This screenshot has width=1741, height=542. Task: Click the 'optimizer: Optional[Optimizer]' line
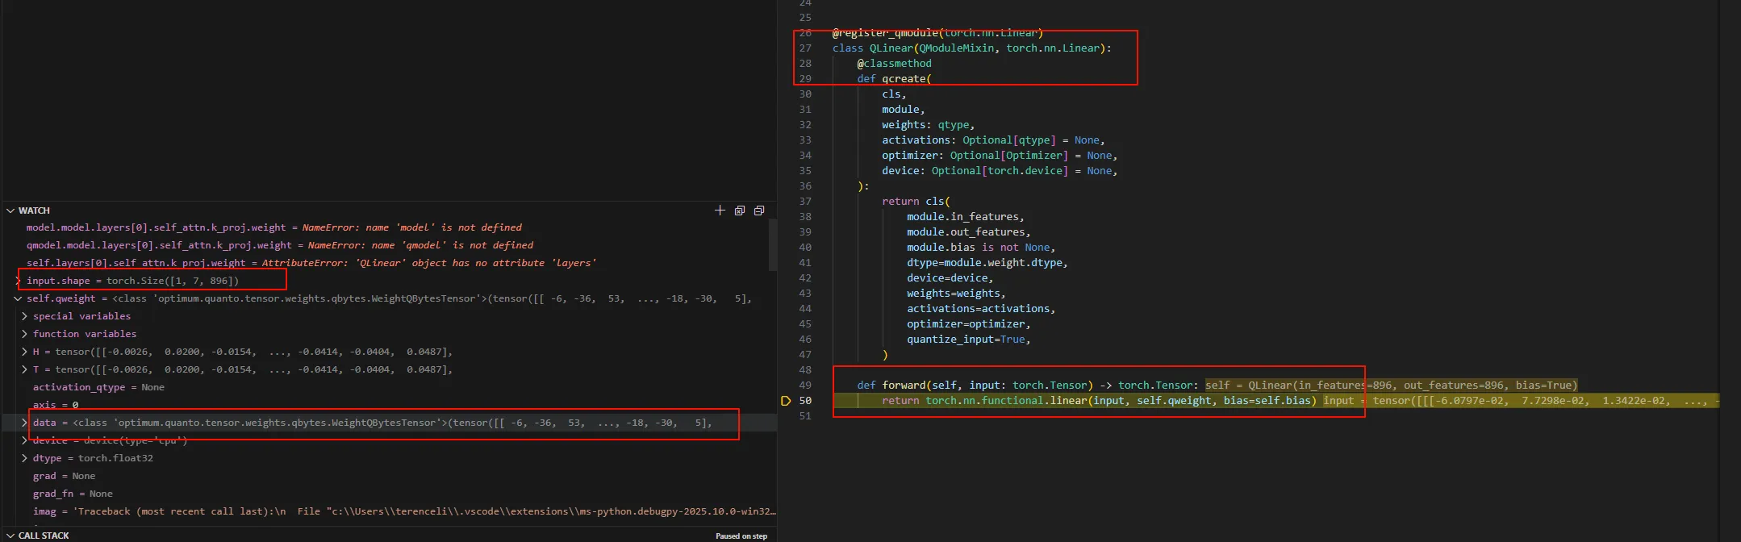click(x=1000, y=156)
